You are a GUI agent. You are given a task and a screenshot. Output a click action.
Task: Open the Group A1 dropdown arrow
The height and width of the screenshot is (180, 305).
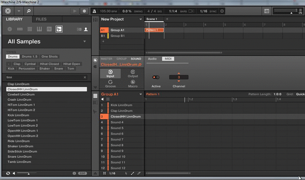(x=141, y=94)
